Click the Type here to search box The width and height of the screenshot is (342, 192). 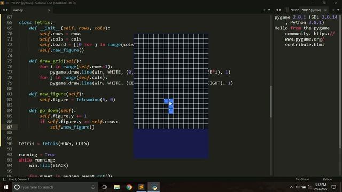coord(55,187)
